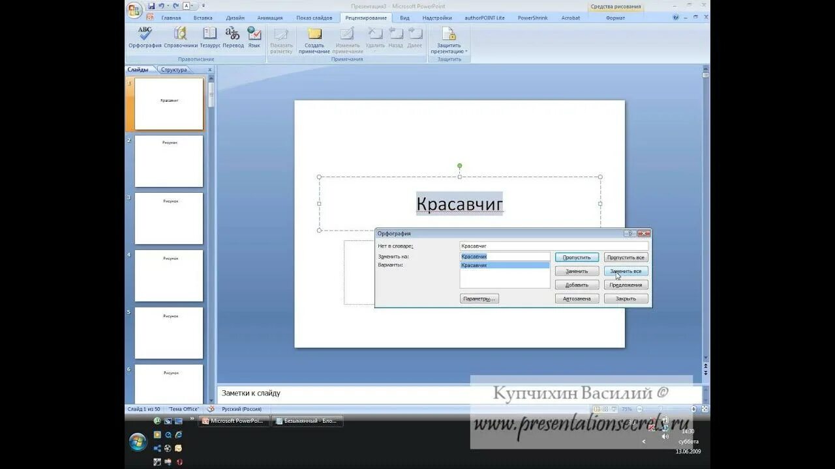Open Параметры options in spelling dialog
835x469 pixels.
pyautogui.click(x=479, y=298)
